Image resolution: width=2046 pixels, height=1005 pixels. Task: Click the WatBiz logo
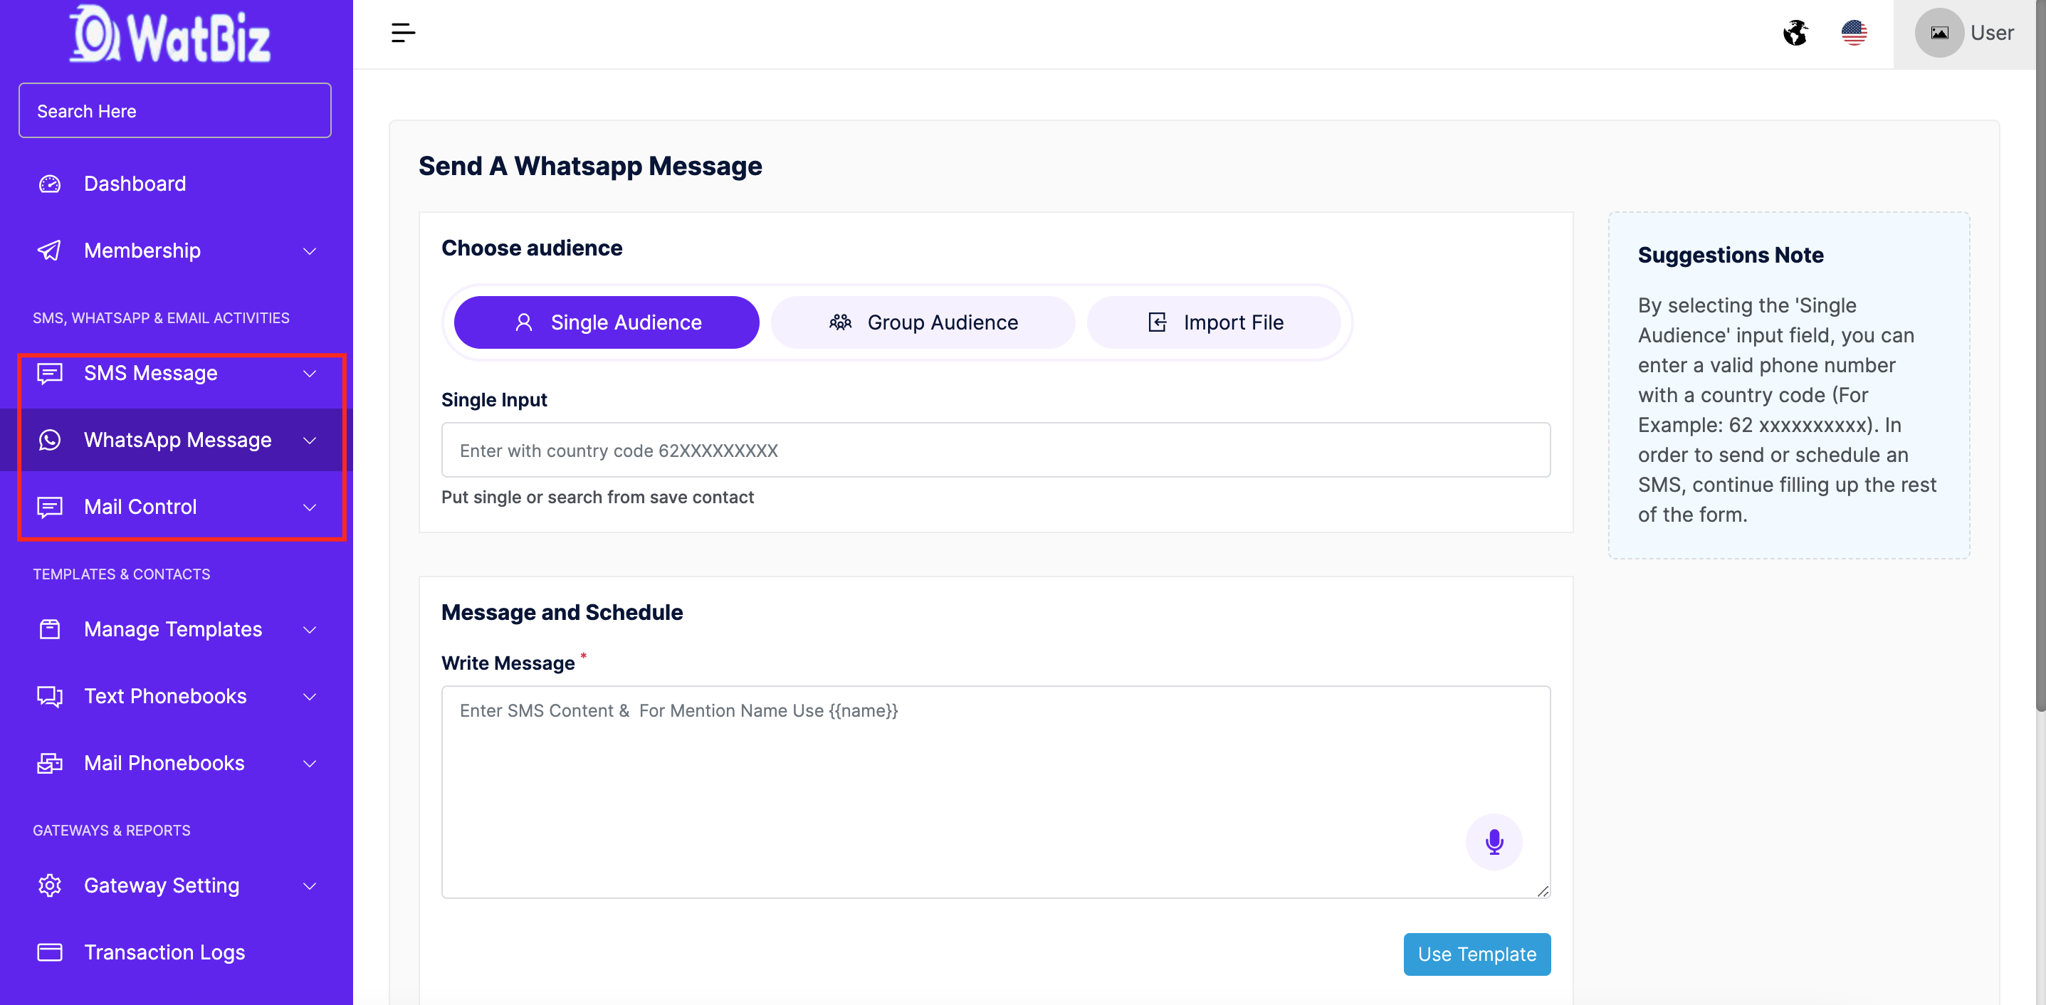point(170,33)
